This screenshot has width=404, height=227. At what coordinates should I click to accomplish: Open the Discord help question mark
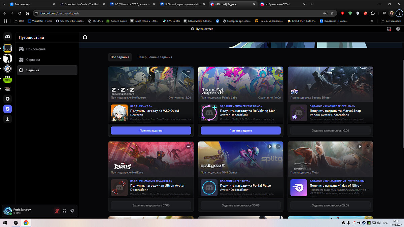coord(398,29)
